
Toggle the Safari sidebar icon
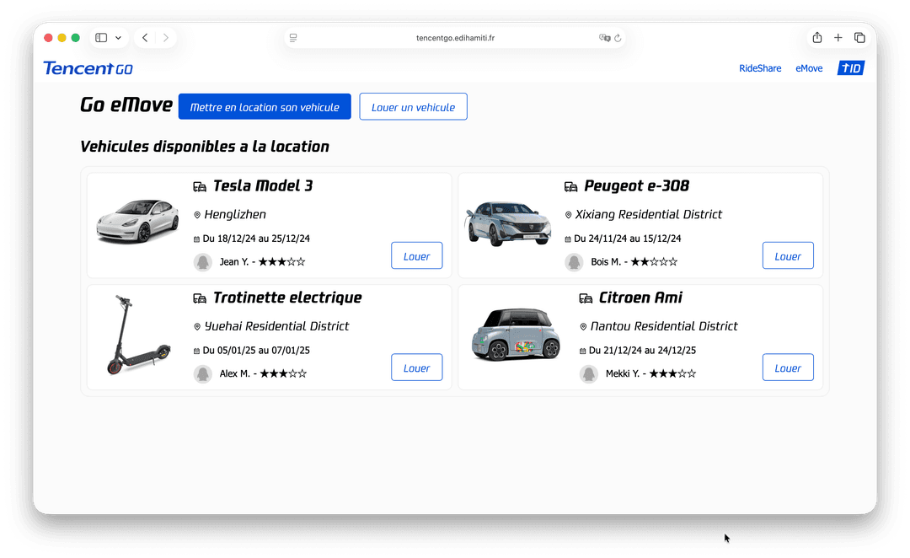[101, 38]
